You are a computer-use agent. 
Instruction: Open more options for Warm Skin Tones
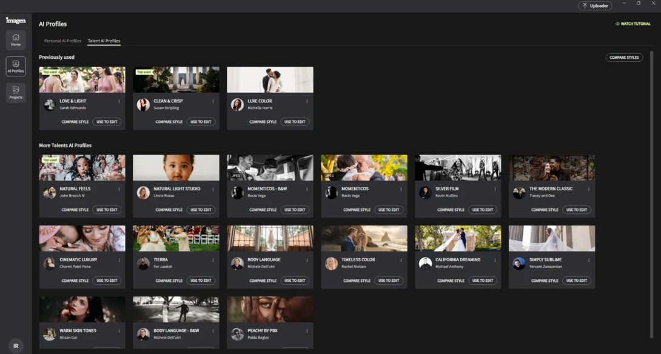coord(119,331)
